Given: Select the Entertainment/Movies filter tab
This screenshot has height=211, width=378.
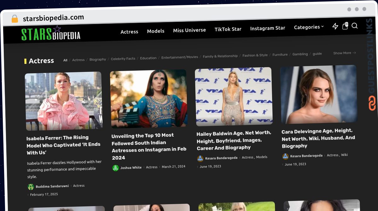Looking at the screenshot, I should 180,57.
